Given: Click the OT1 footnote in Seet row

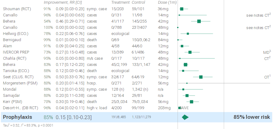Looking at the screenshot, I should tap(267, 77).
